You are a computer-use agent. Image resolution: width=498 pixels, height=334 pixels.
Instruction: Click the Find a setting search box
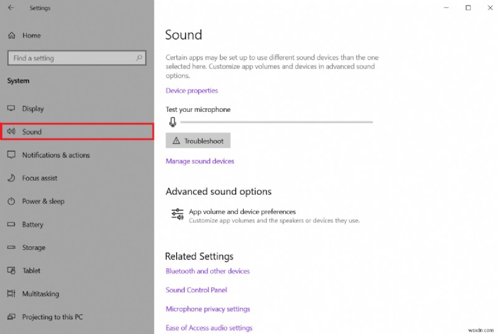point(77,58)
